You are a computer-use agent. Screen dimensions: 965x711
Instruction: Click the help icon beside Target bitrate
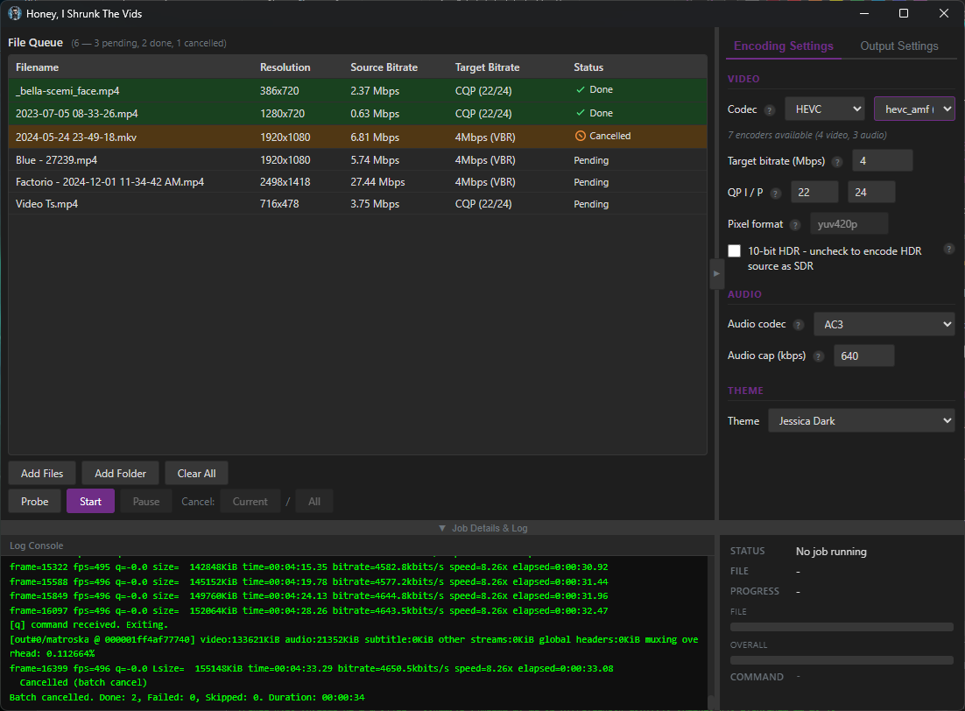tap(837, 162)
